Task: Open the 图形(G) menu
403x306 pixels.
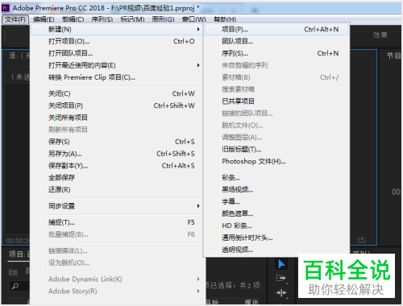Action: (x=163, y=19)
